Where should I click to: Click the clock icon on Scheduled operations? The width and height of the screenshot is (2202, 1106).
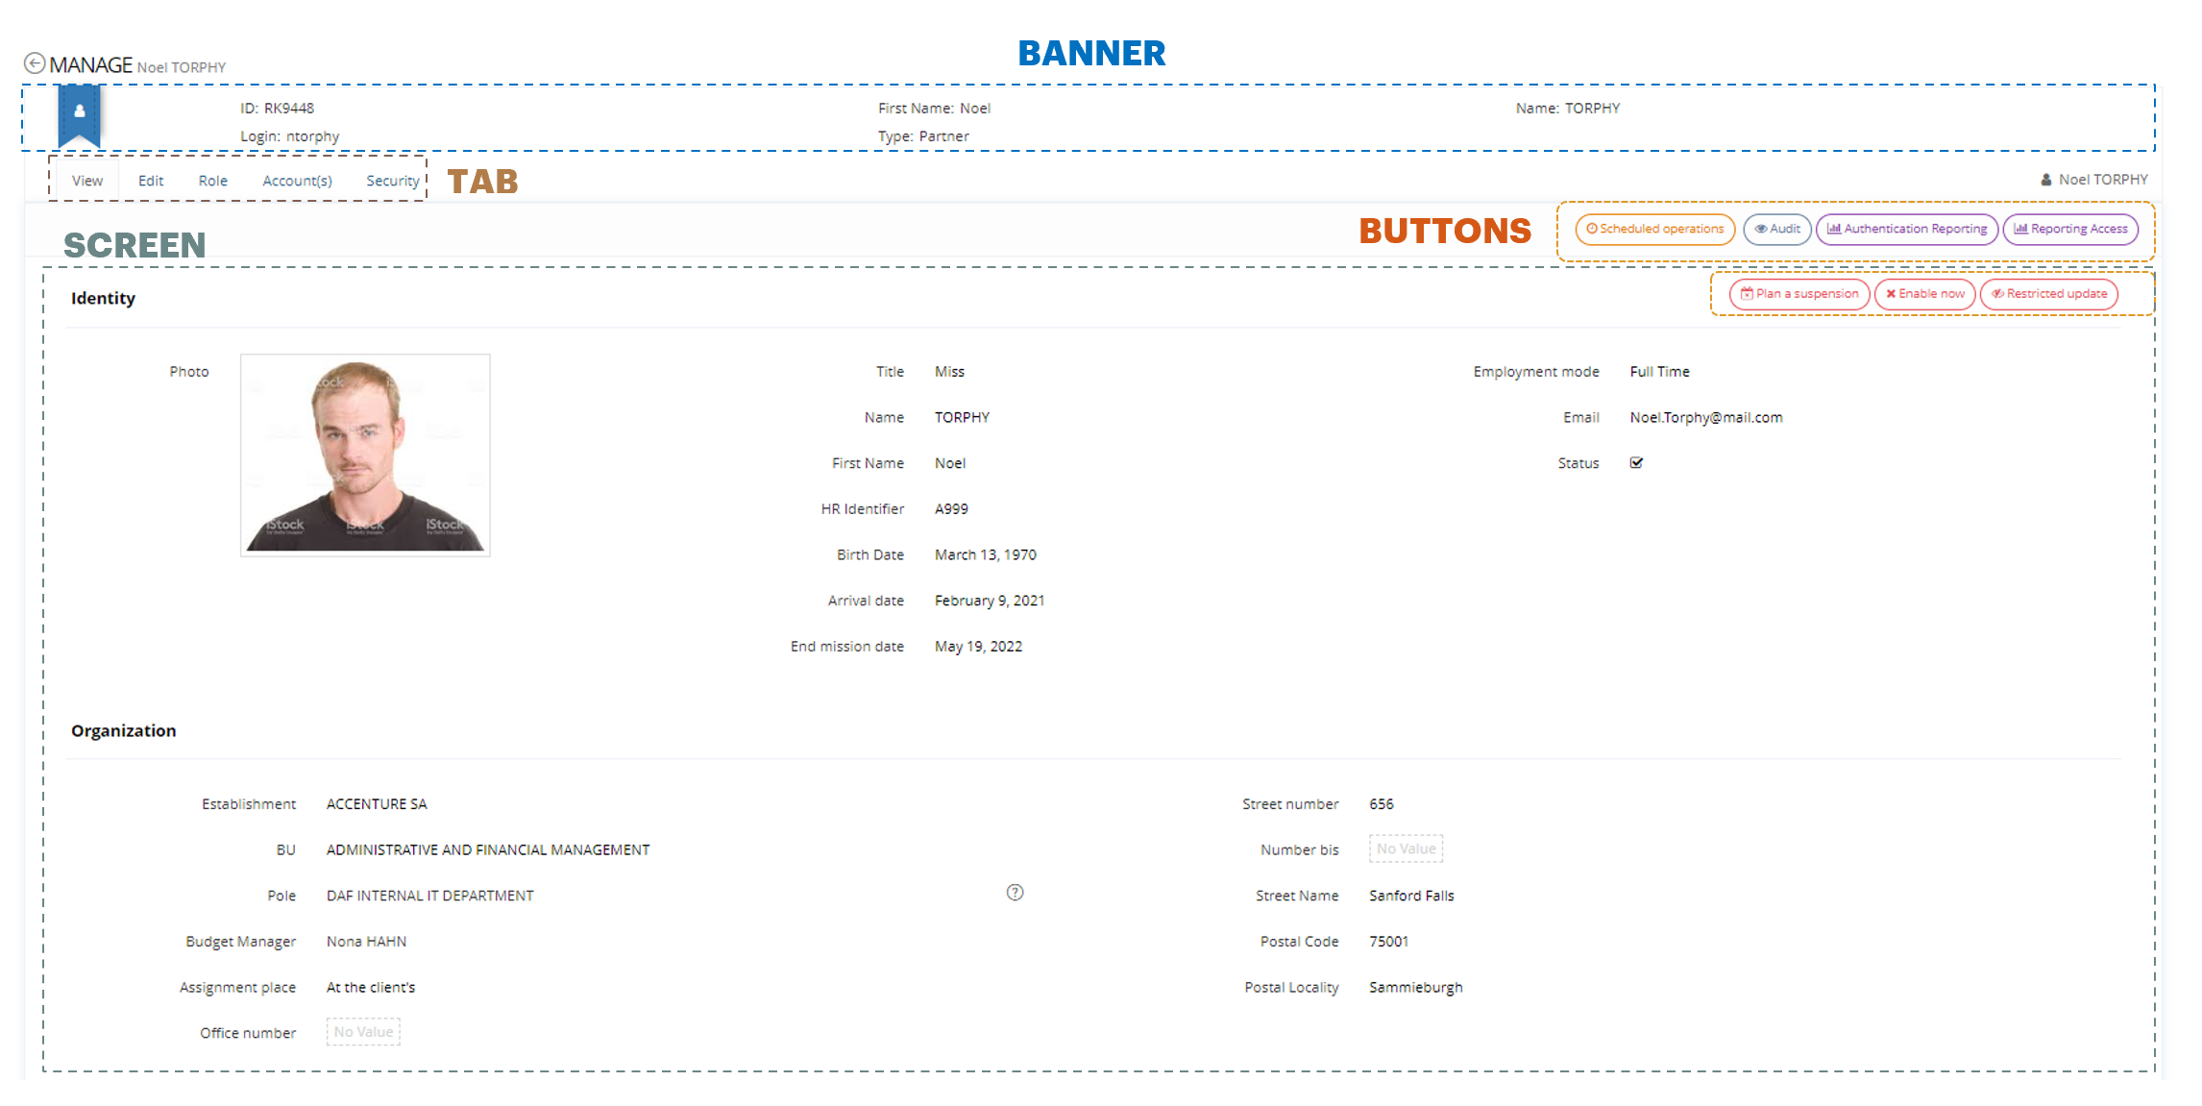1593,229
